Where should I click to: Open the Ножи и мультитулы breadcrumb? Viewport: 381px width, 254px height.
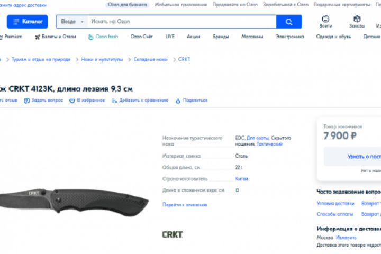click(102, 60)
